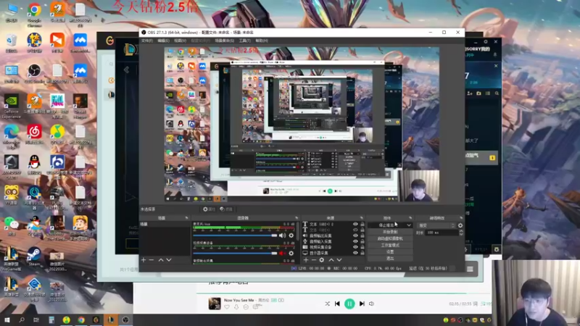This screenshot has height=326, width=580.
Task: Pop out the Scenes dock via its header icon
Action: click(186, 218)
